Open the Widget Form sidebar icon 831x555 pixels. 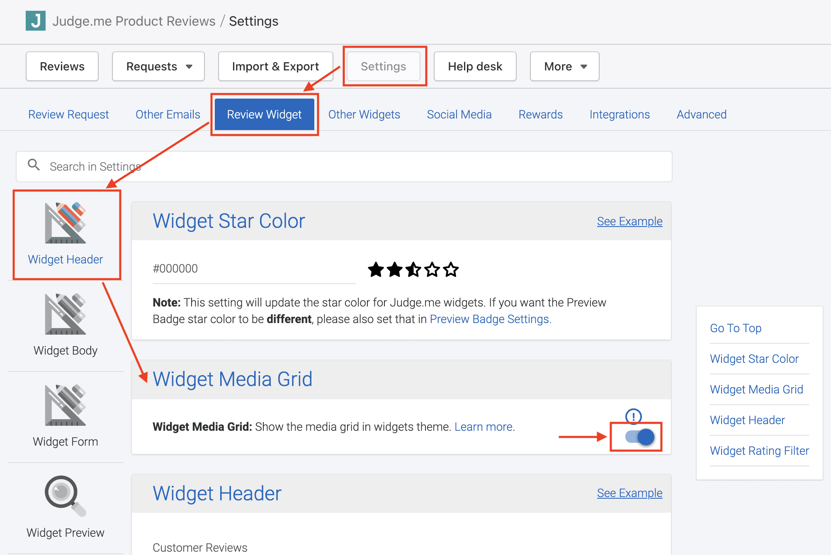[66, 406]
